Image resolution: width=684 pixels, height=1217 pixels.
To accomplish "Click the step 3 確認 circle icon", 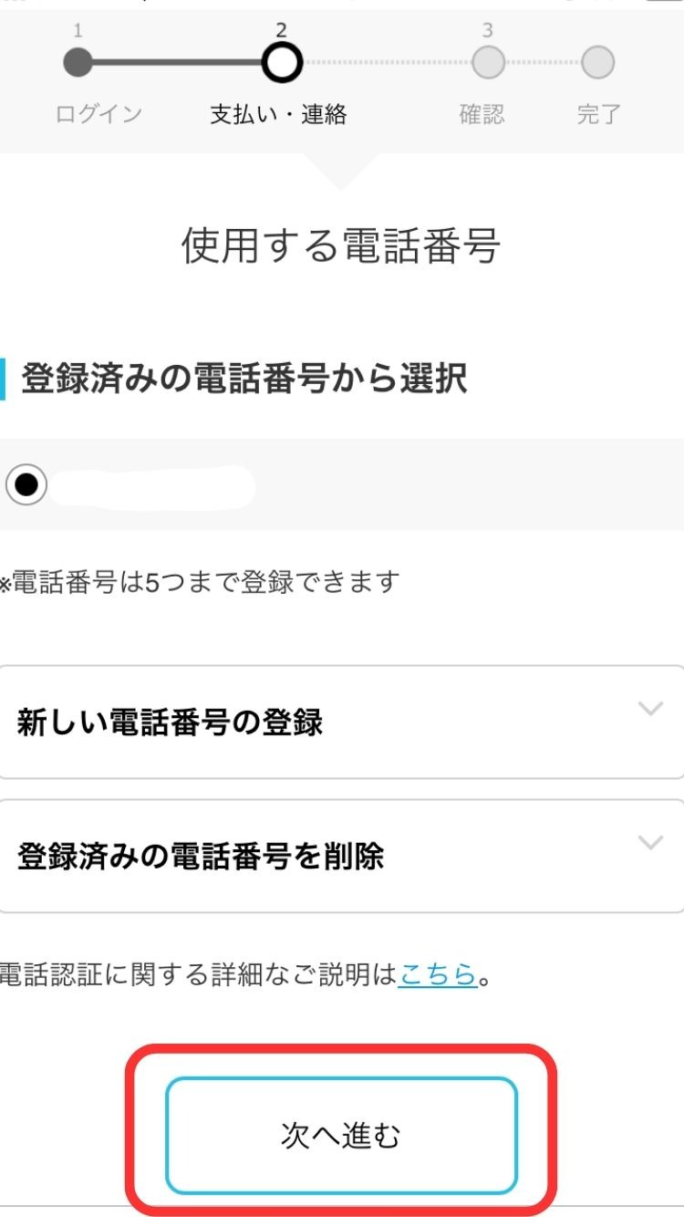I will pos(490,62).
